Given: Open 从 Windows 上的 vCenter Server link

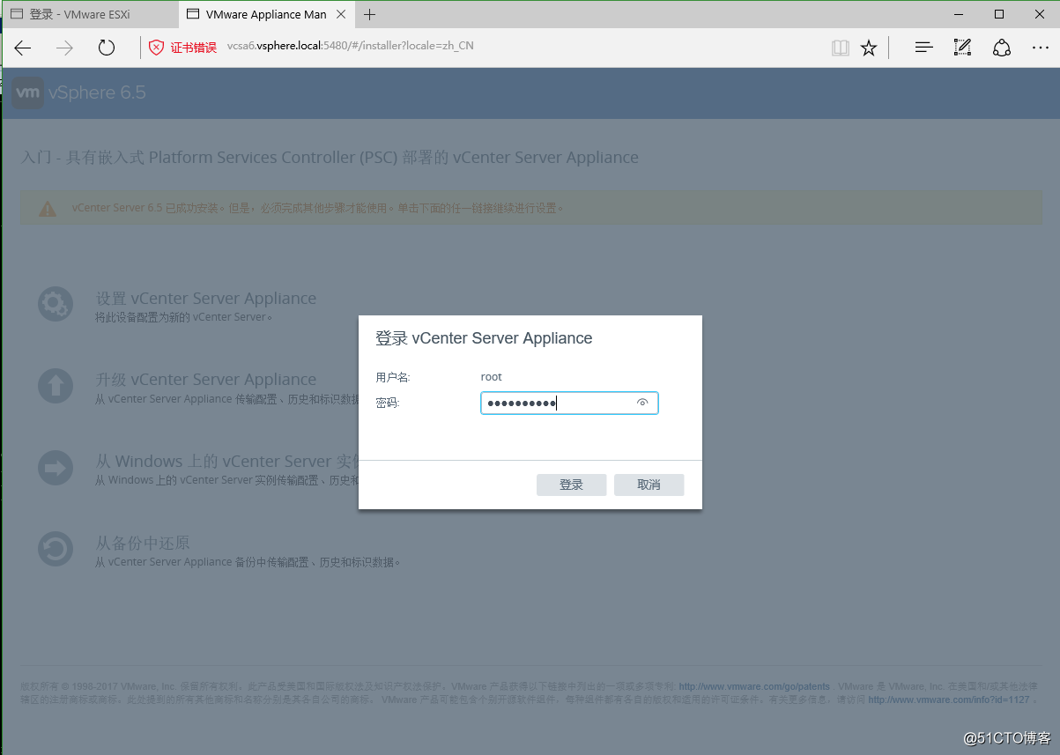Looking at the screenshot, I should 226,461.
